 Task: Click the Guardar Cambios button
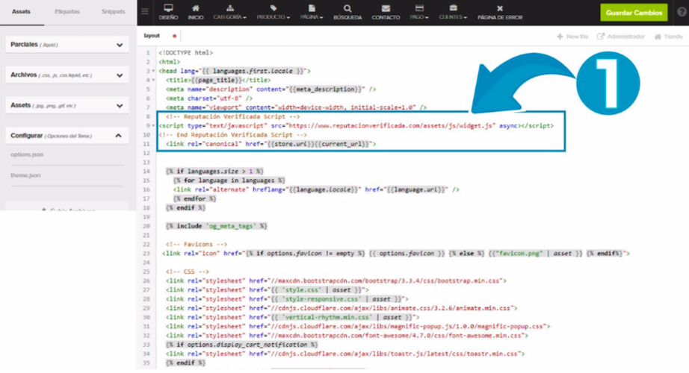click(634, 13)
